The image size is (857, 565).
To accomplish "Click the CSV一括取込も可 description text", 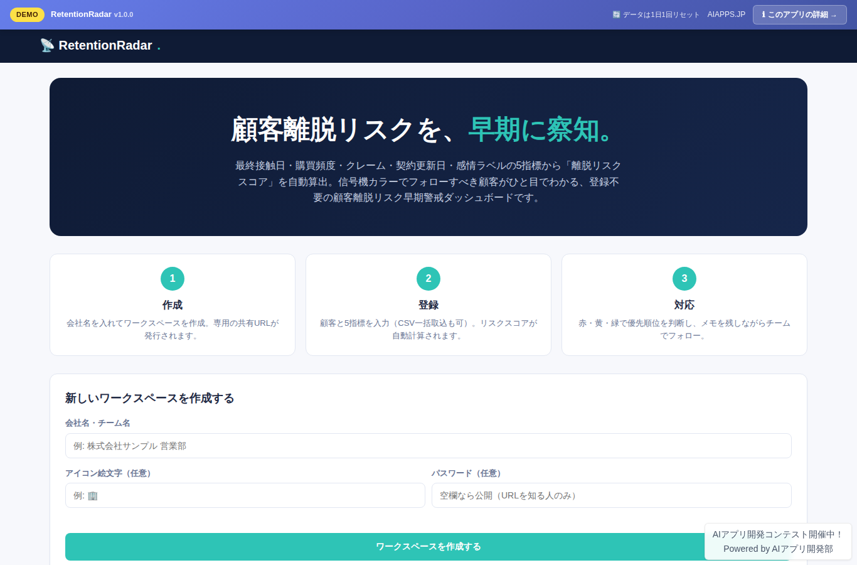I will point(428,330).
